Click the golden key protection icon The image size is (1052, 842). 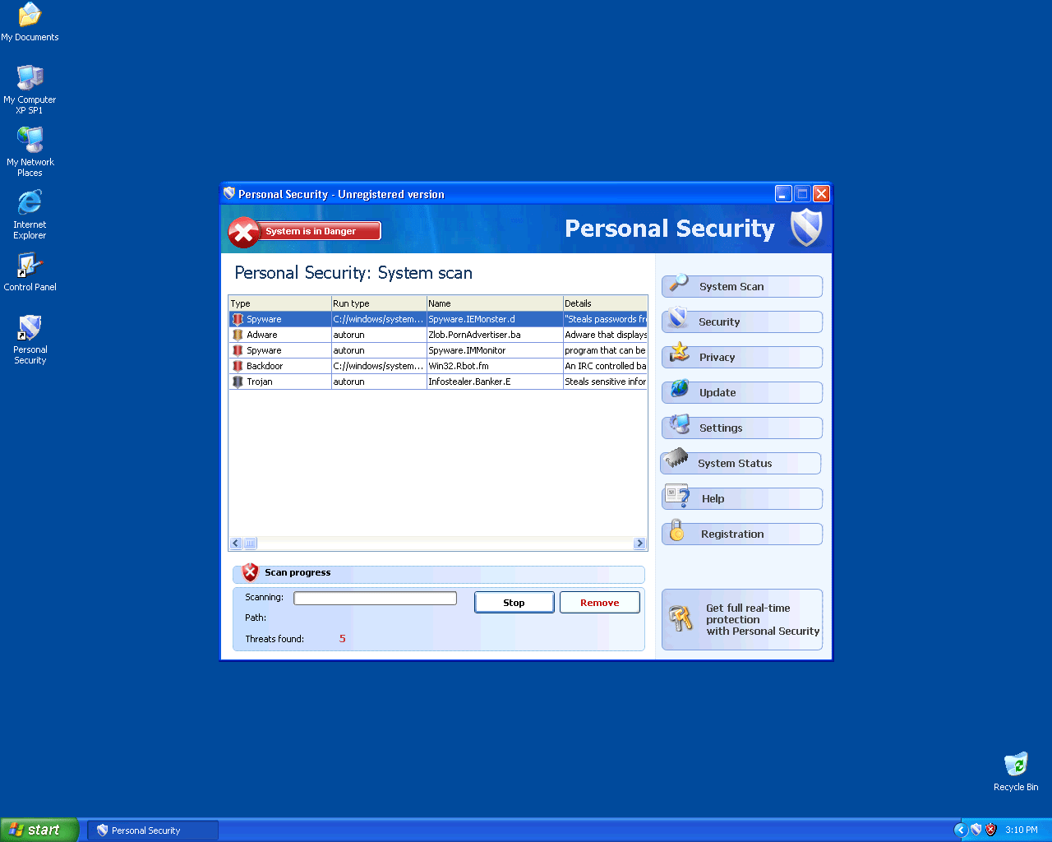[x=681, y=618]
